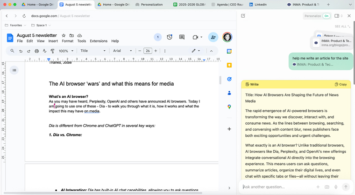Switch to Personalization tab
355x195 pixels.
tap(152, 5)
